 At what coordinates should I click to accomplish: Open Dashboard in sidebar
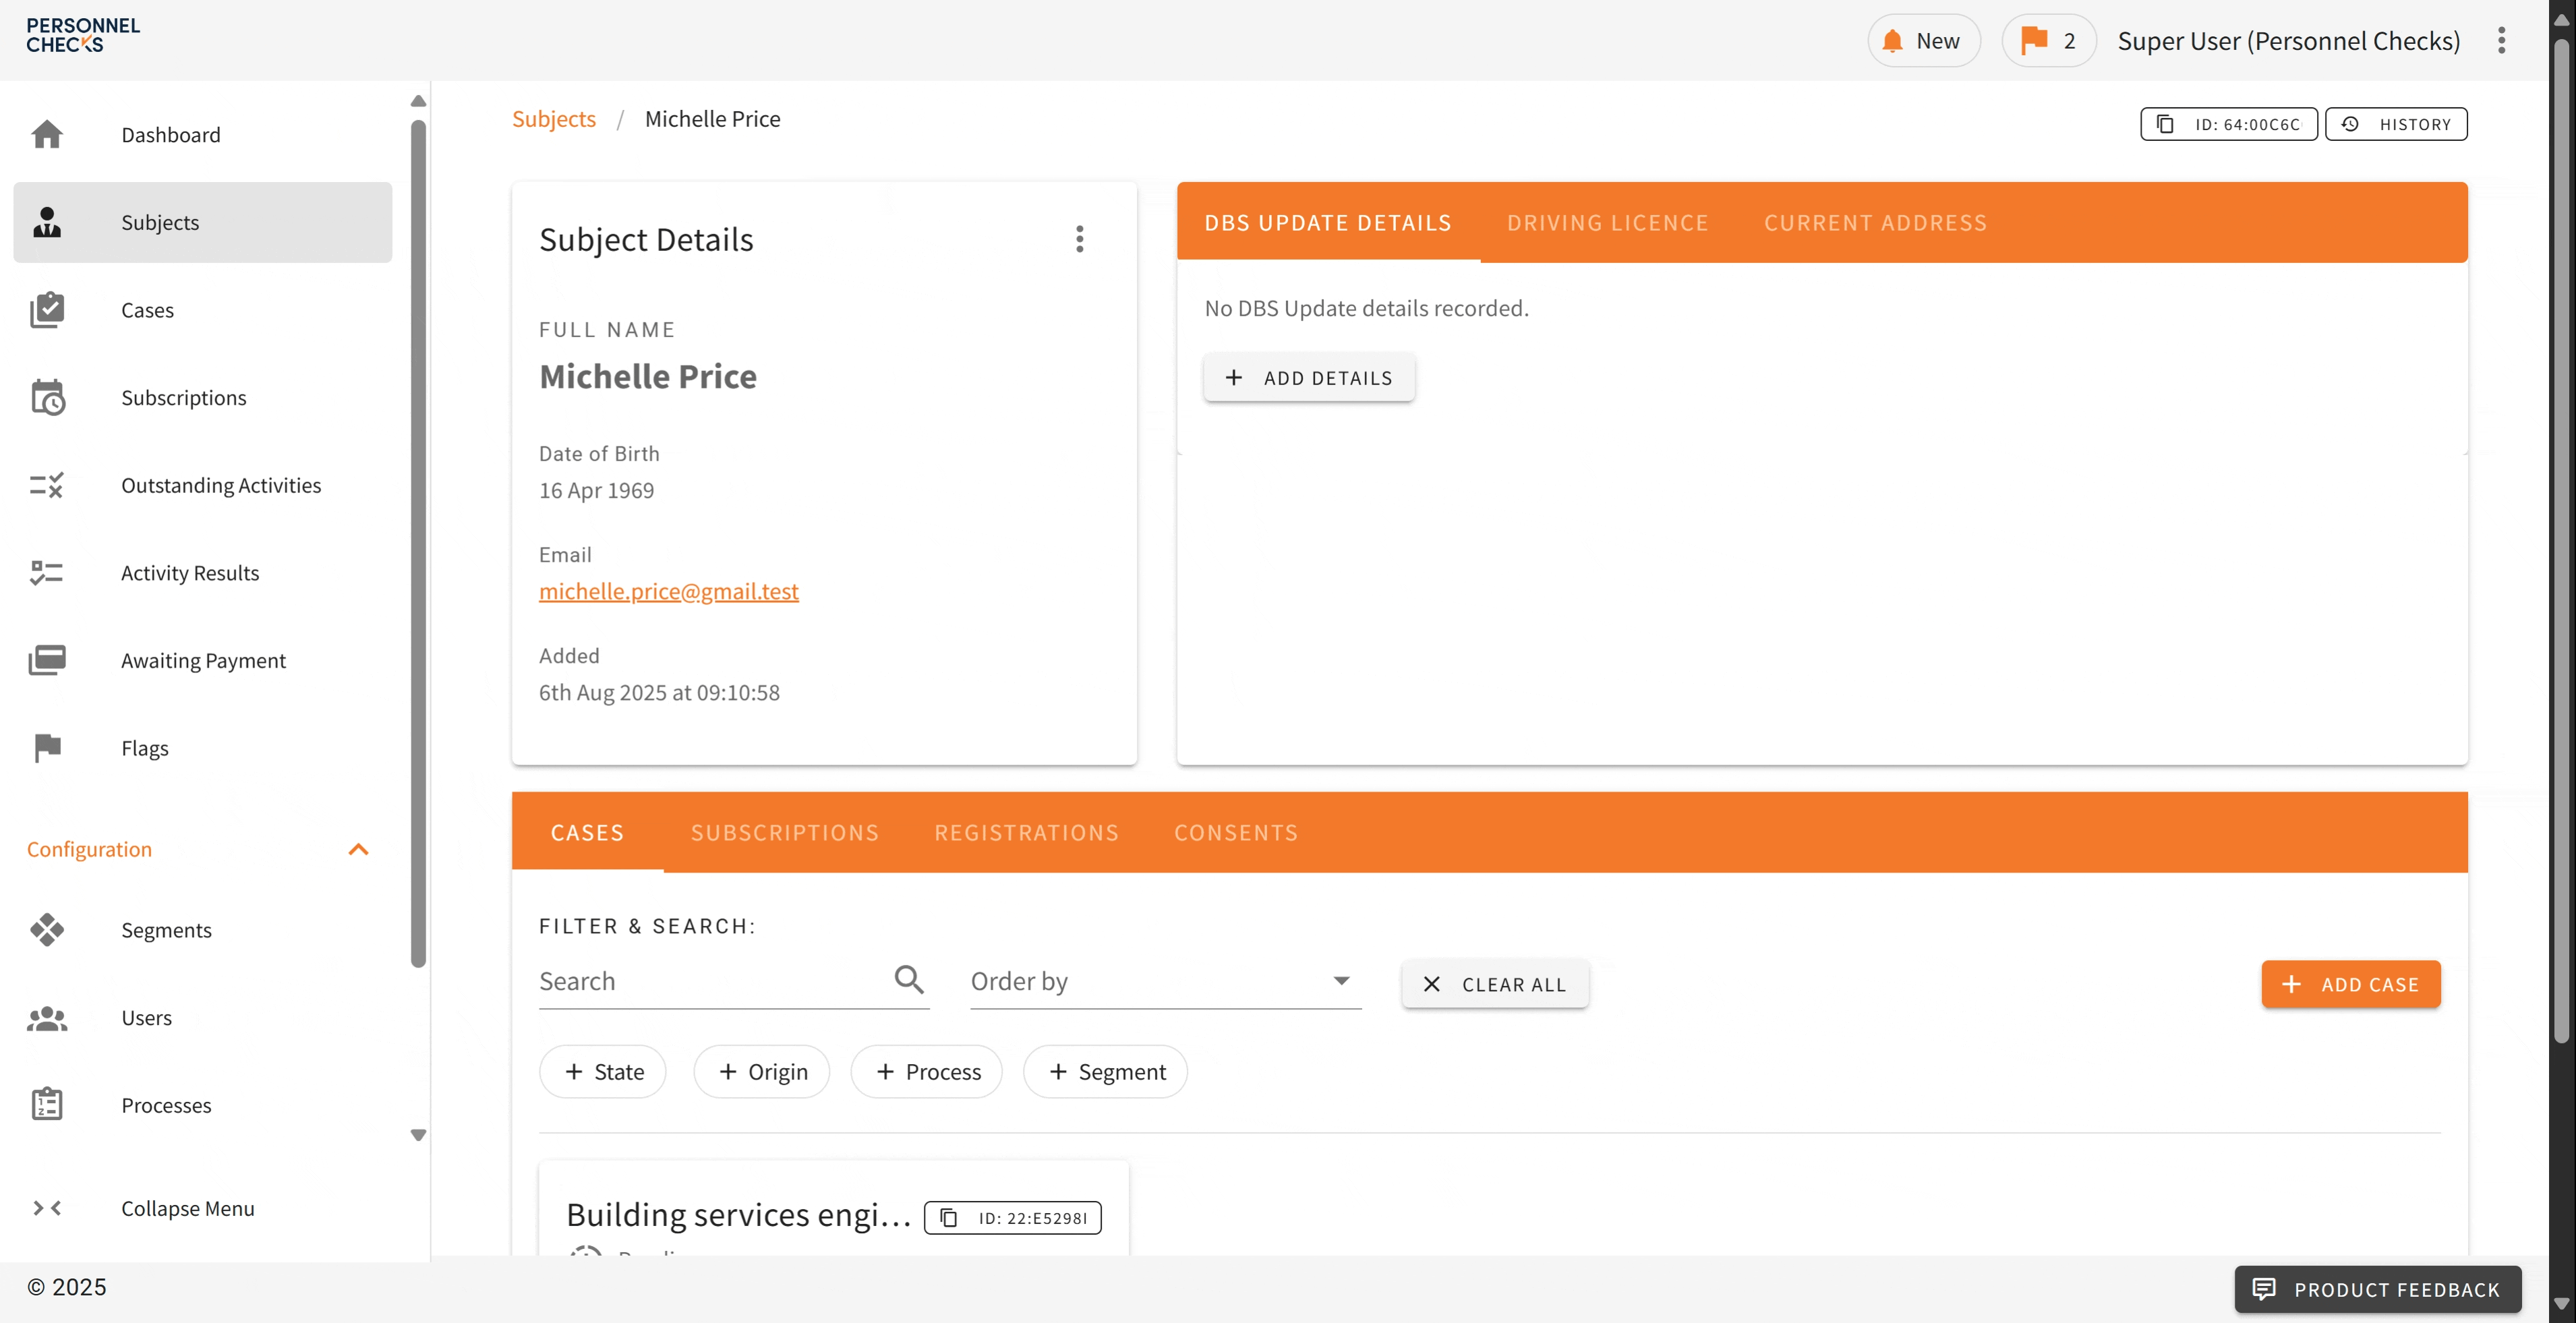(203, 134)
